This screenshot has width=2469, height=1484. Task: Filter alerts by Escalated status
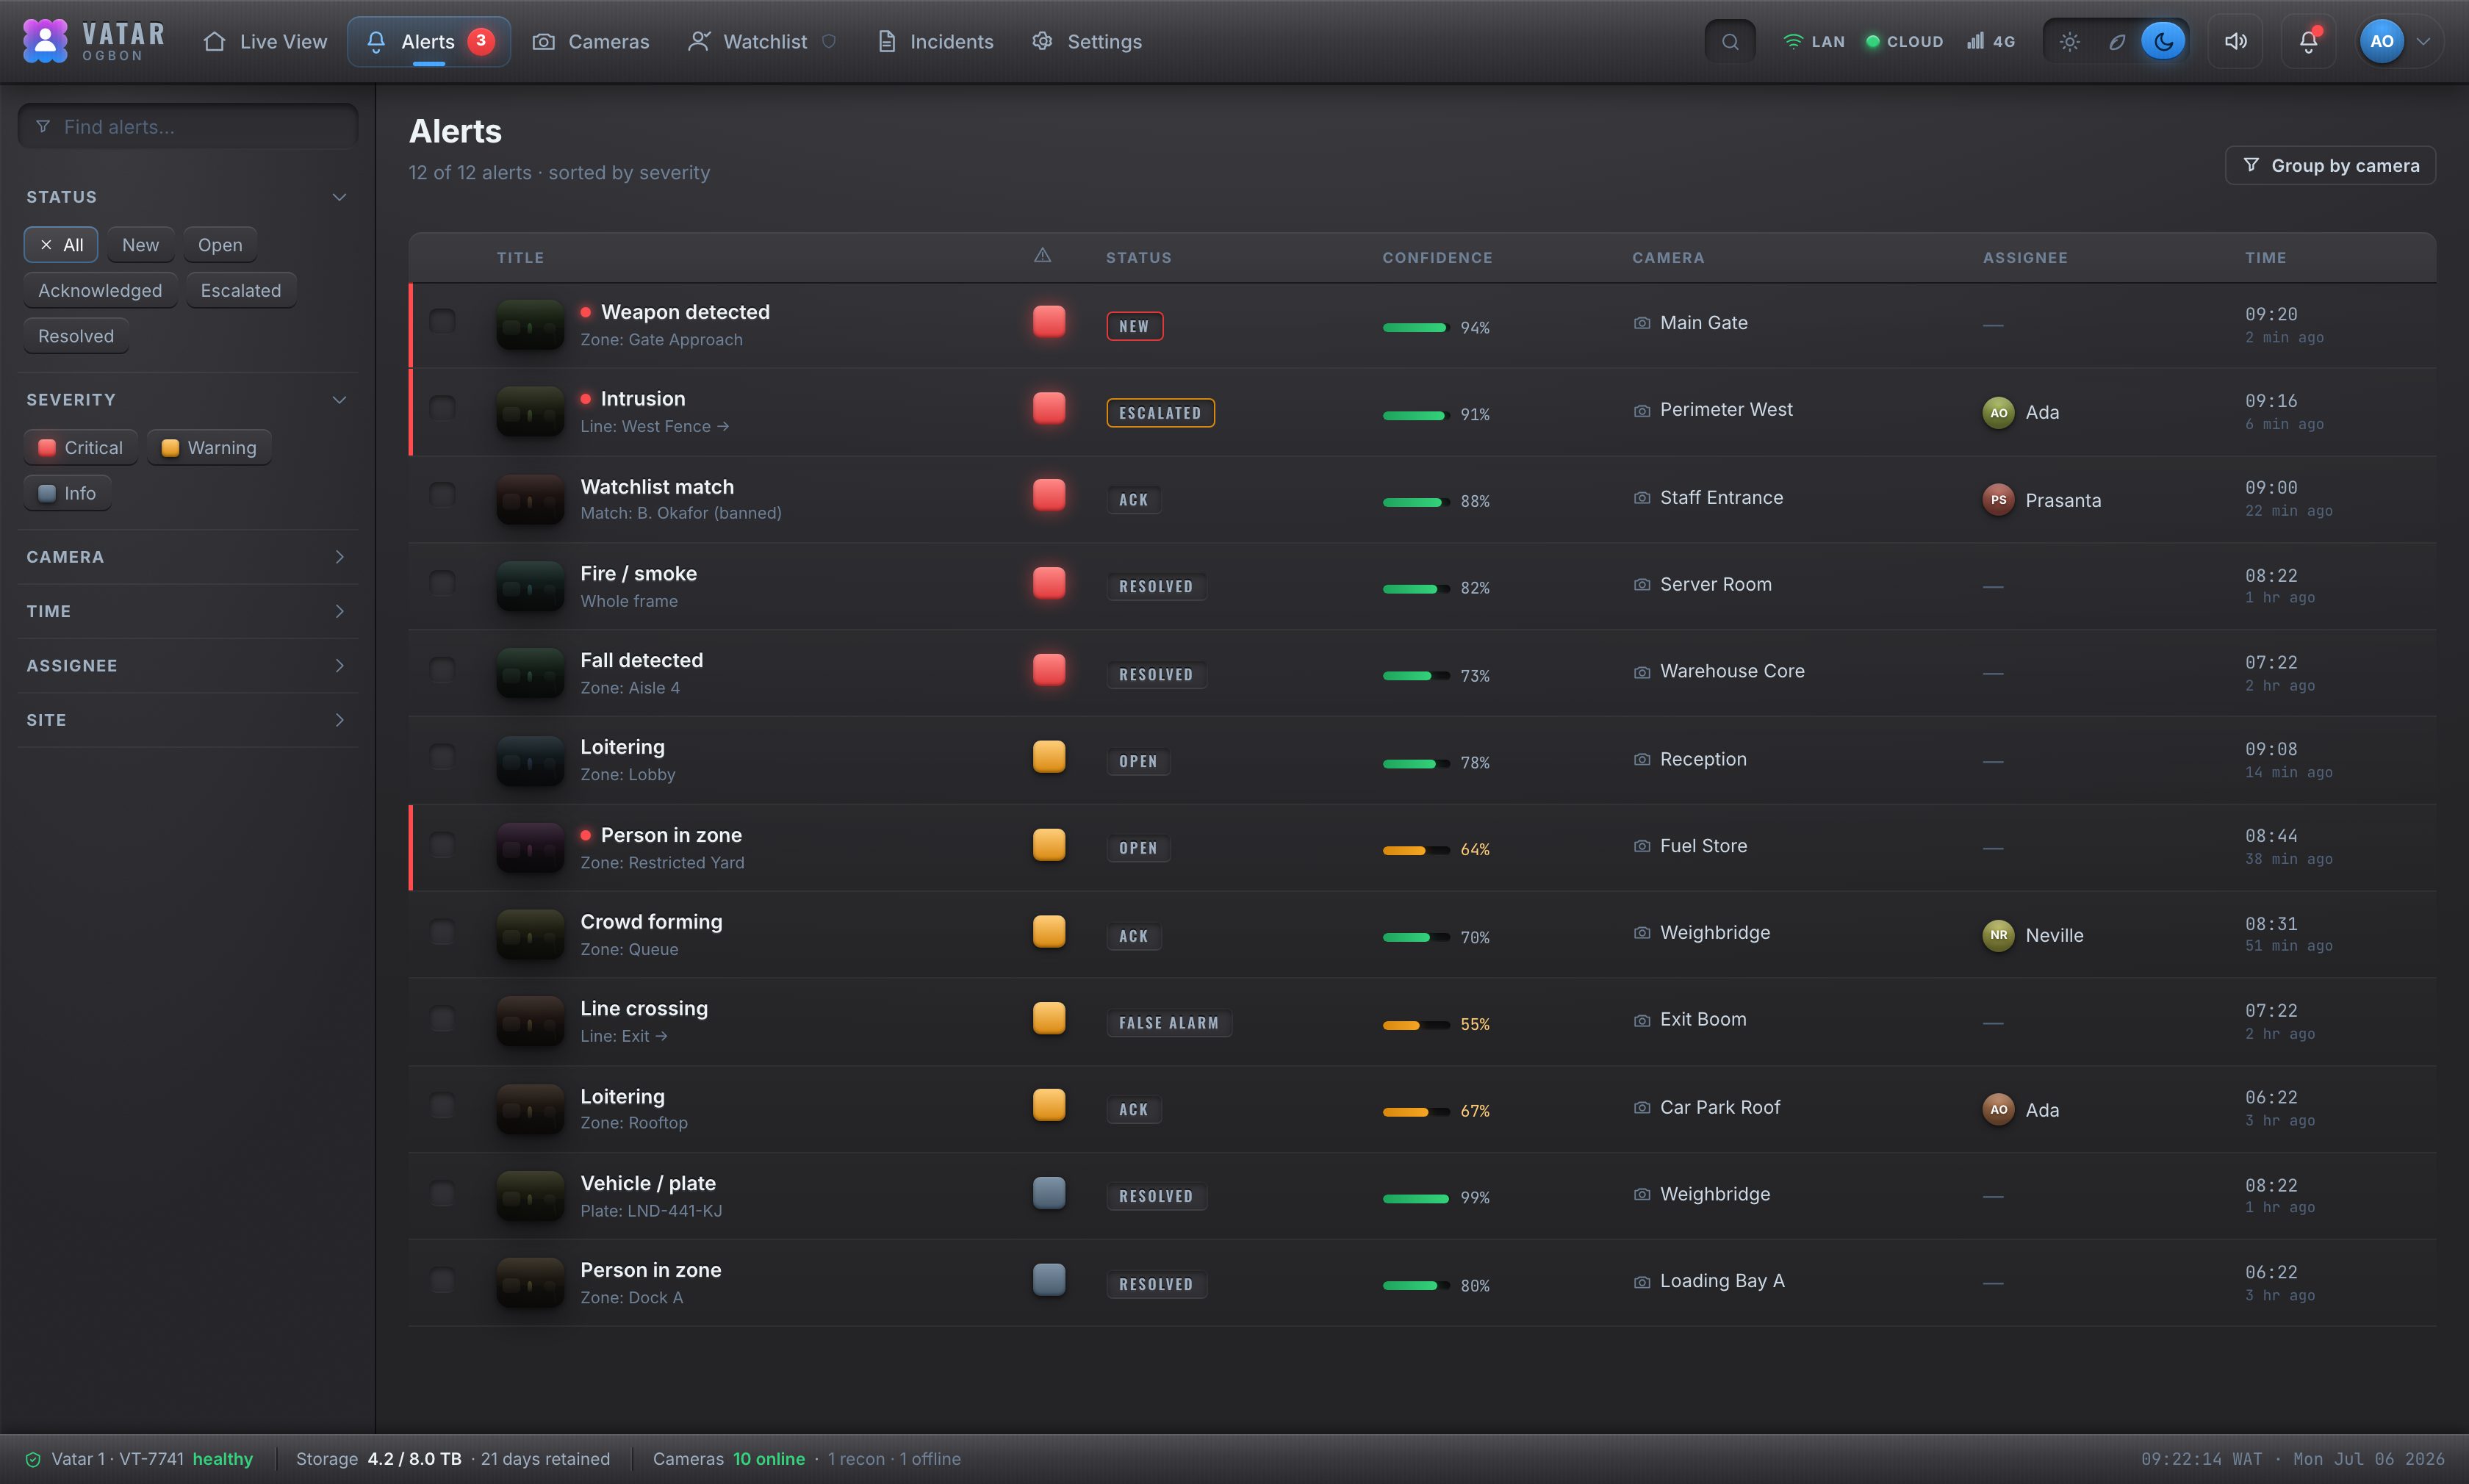click(241, 291)
